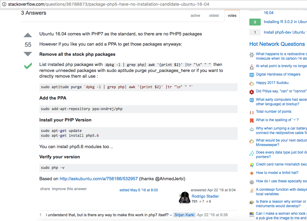Open Rodrigo Stadler's profile link

click(205, 196)
